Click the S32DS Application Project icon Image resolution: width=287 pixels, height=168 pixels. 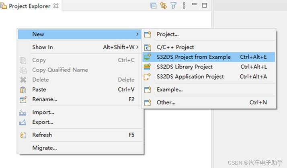point(148,76)
